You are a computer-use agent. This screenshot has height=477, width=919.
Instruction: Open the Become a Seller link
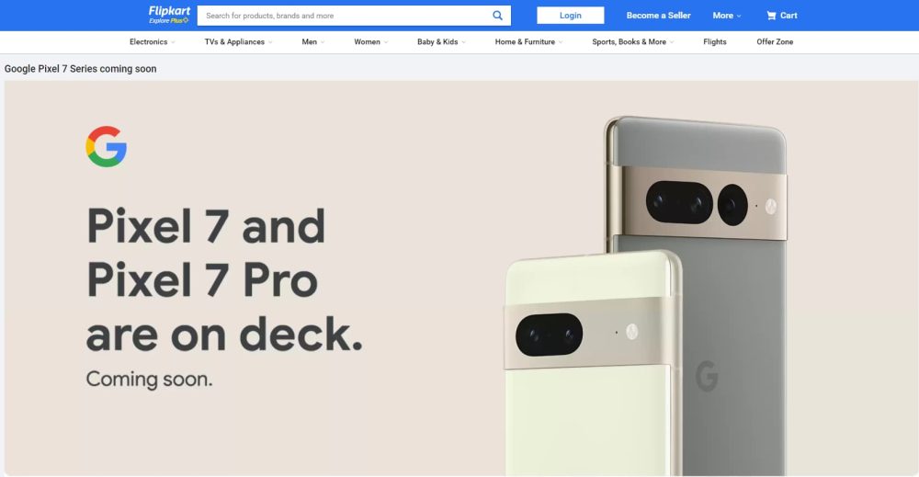click(658, 16)
